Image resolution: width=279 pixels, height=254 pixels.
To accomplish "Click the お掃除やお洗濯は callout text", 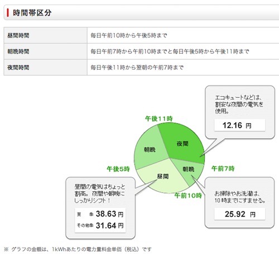I will 240,197.
